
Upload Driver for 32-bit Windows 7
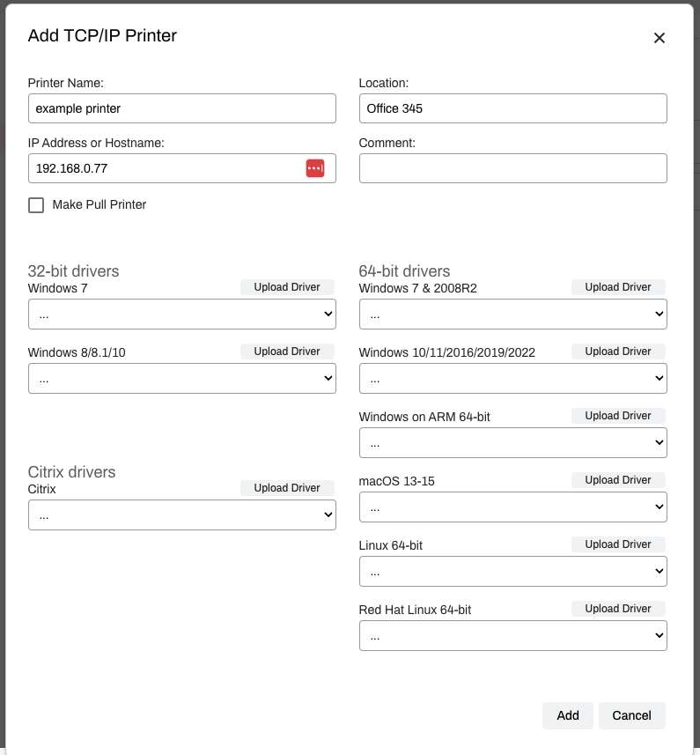point(287,287)
